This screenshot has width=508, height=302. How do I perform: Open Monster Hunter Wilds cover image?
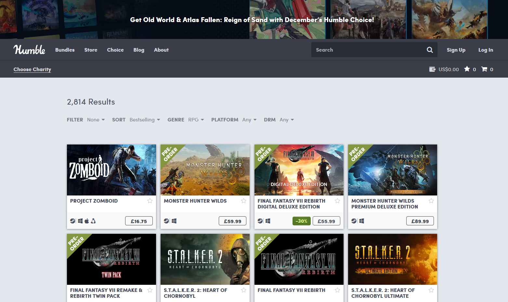(x=205, y=170)
